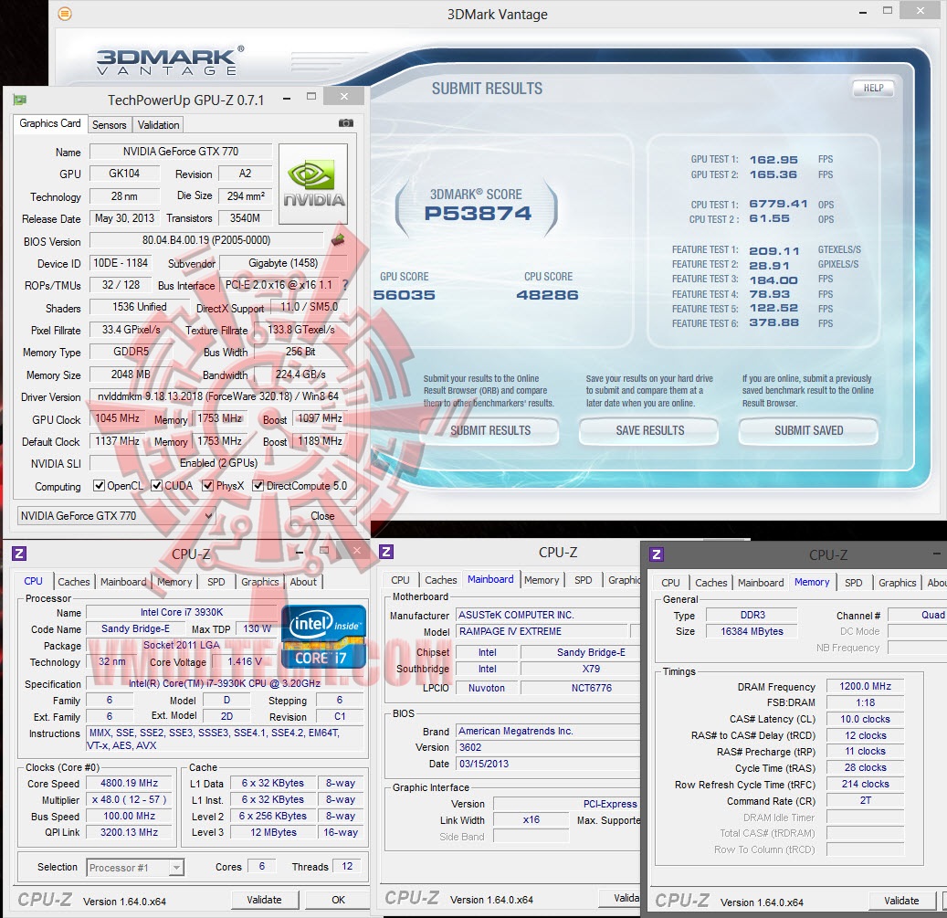
Task: Click the Intel Core i7 logo in CPU-Z
Action: click(x=323, y=637)
